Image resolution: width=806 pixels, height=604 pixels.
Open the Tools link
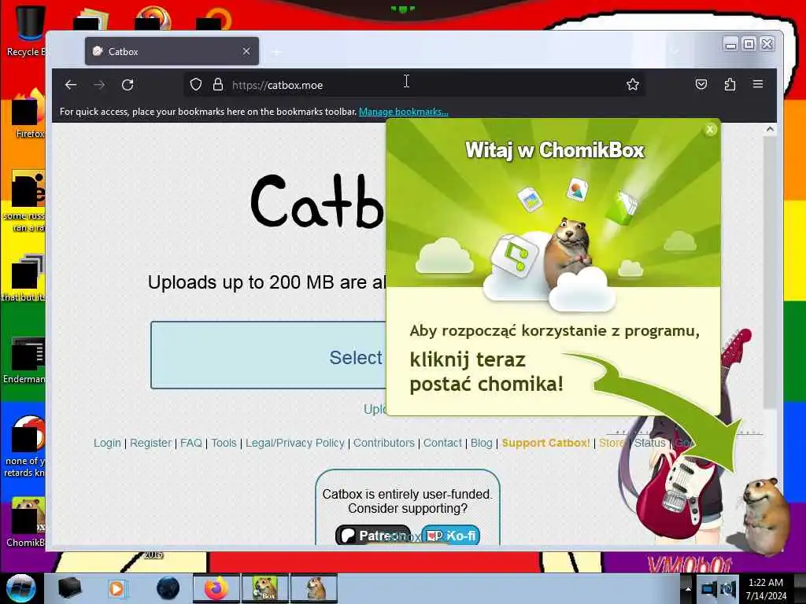(224, 443)
